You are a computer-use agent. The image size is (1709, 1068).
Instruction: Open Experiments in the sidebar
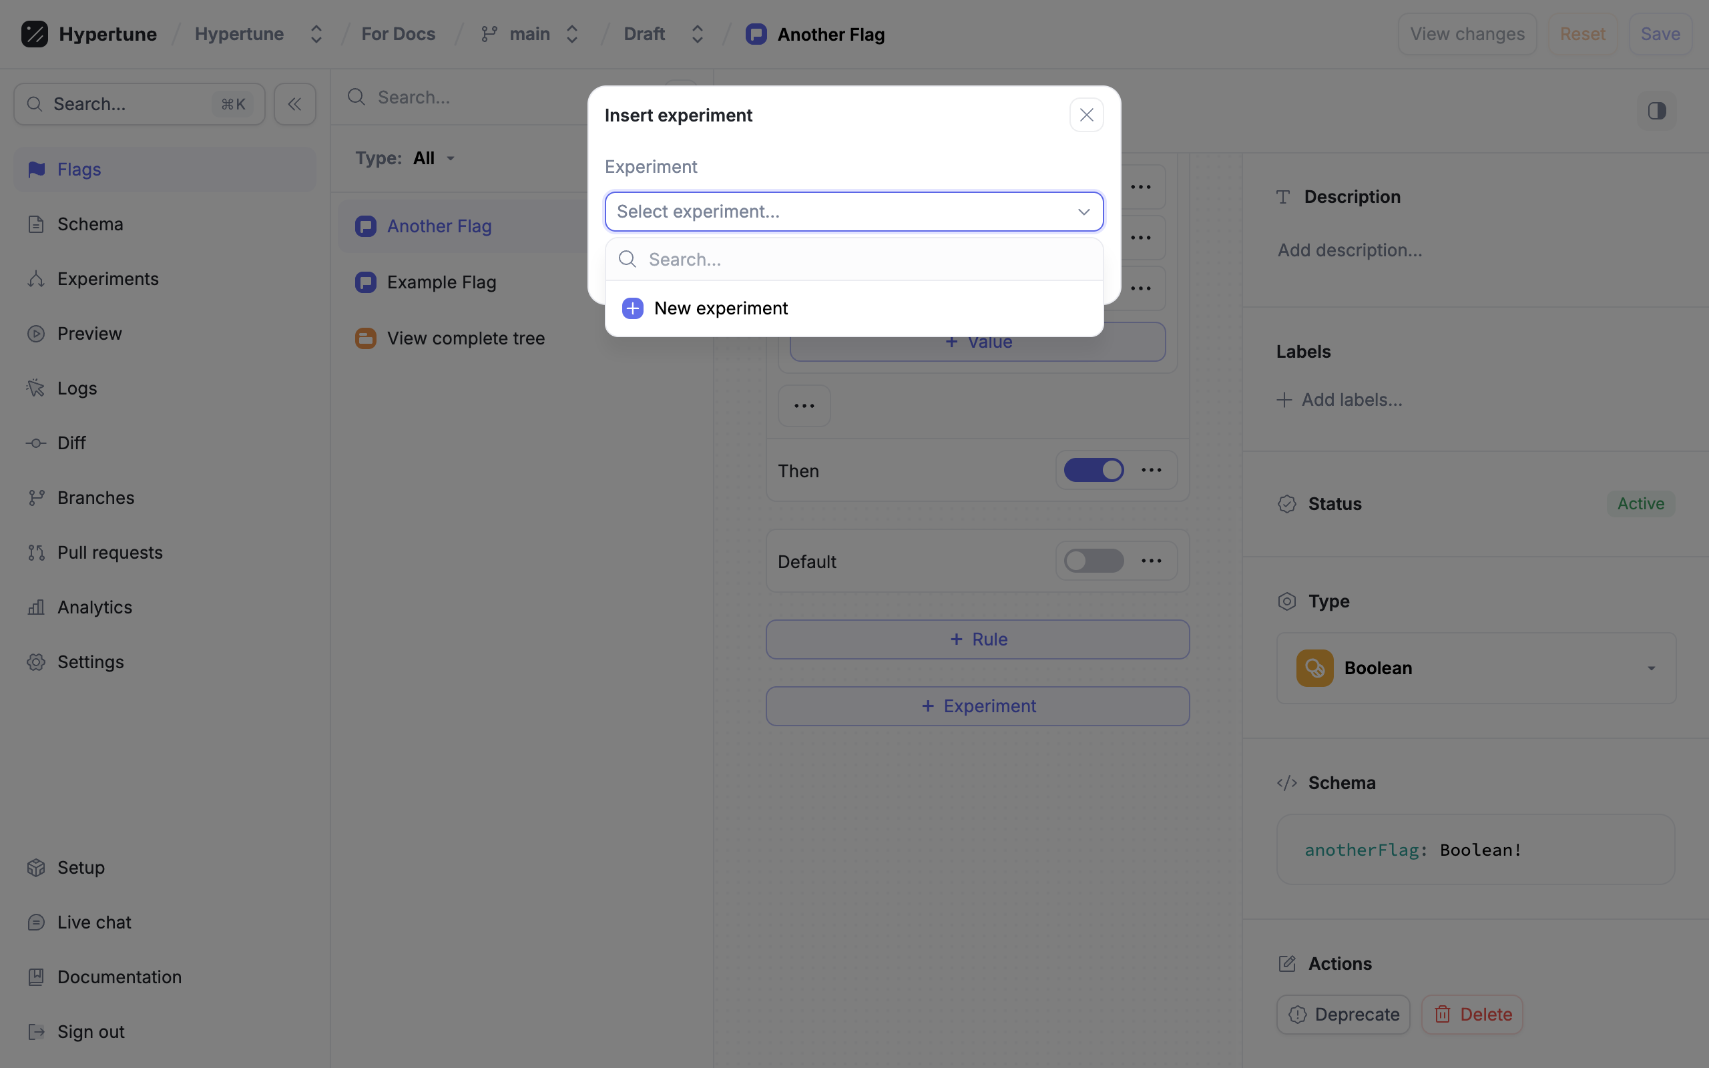107,279
